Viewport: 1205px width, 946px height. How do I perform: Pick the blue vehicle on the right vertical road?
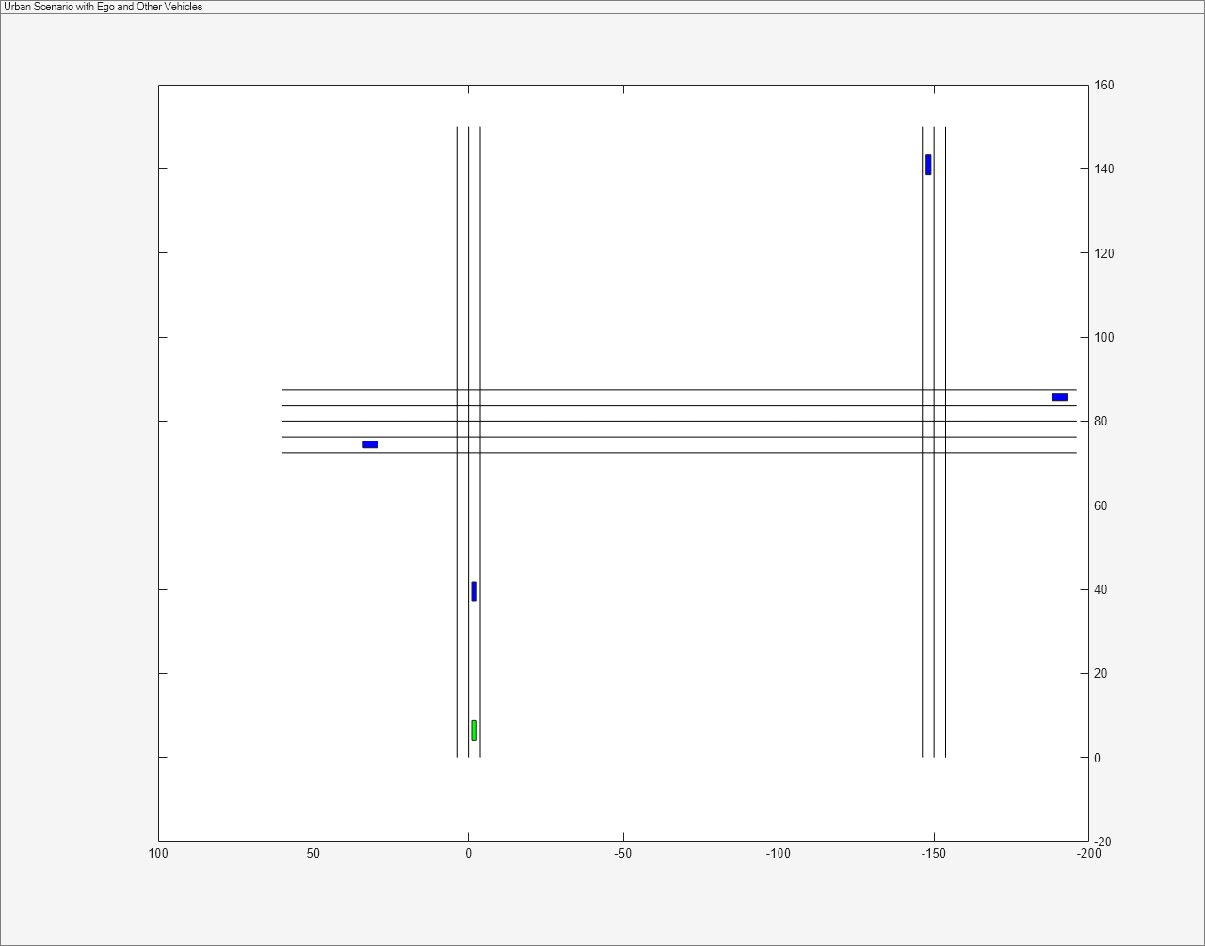click(x=928, y=165)
